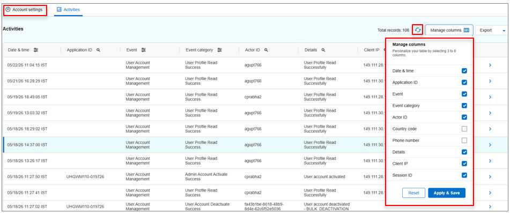
Task: Open the Event column filter icon
Action: click(143, 50)
